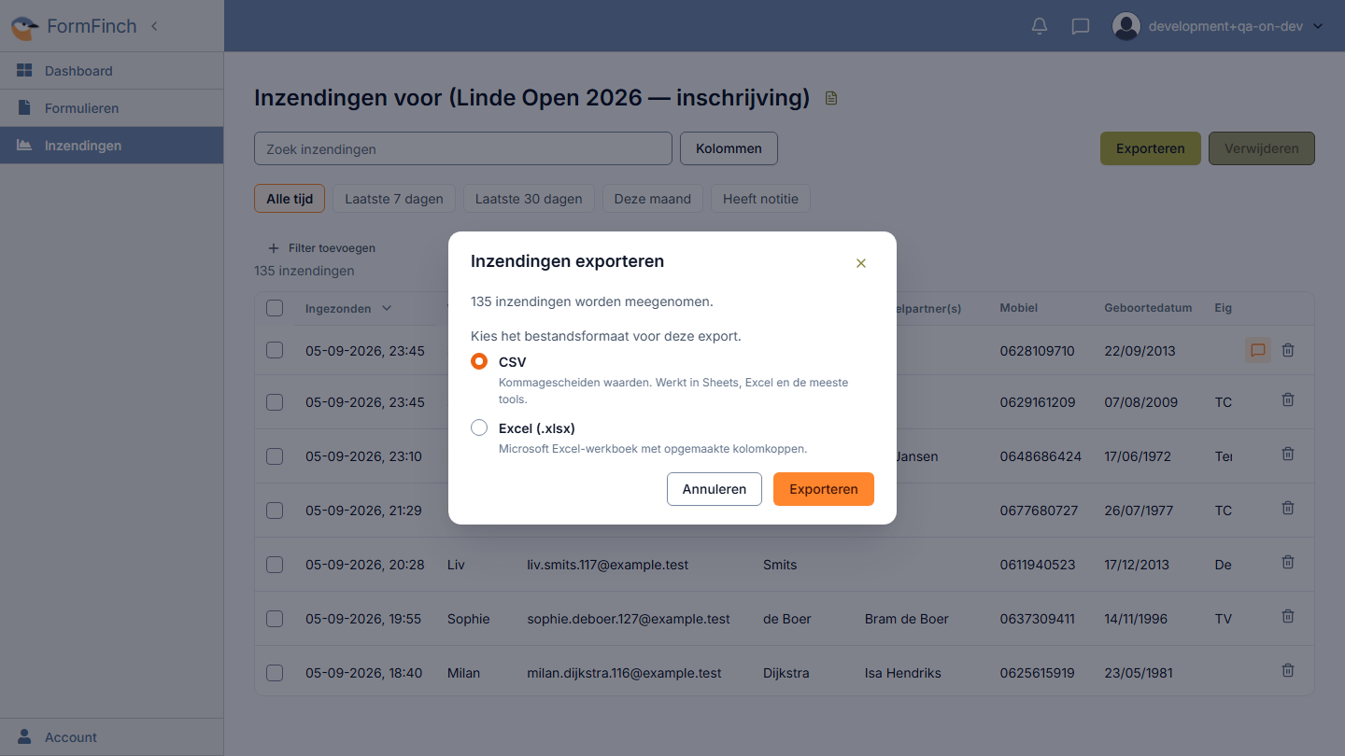Toggle the select-all header checkbox
Image resolution: width=1345 pixels, height=756 pixels.
tap(275, 308)
